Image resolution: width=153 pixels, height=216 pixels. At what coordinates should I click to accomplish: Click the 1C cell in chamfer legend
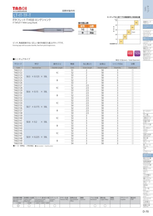(x=83, y=29)
